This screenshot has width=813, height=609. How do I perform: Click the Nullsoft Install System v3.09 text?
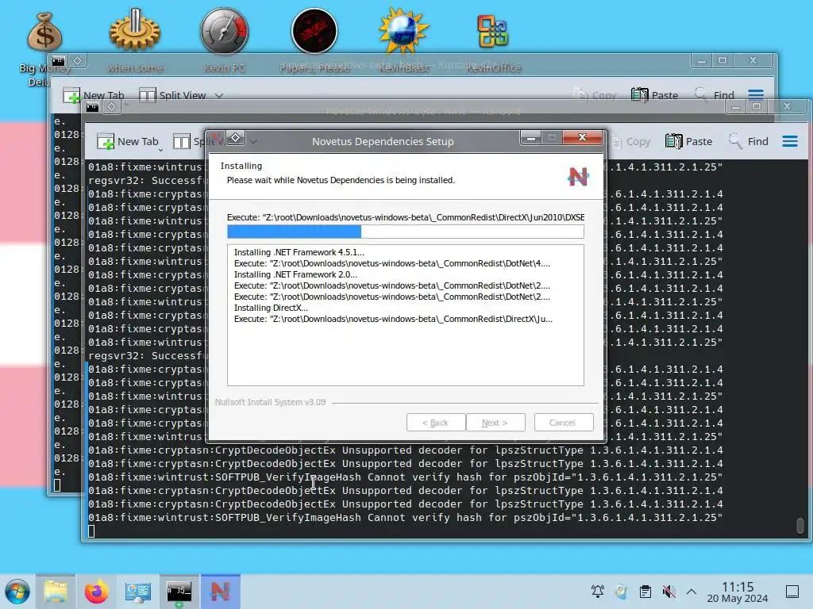point(270,402)
